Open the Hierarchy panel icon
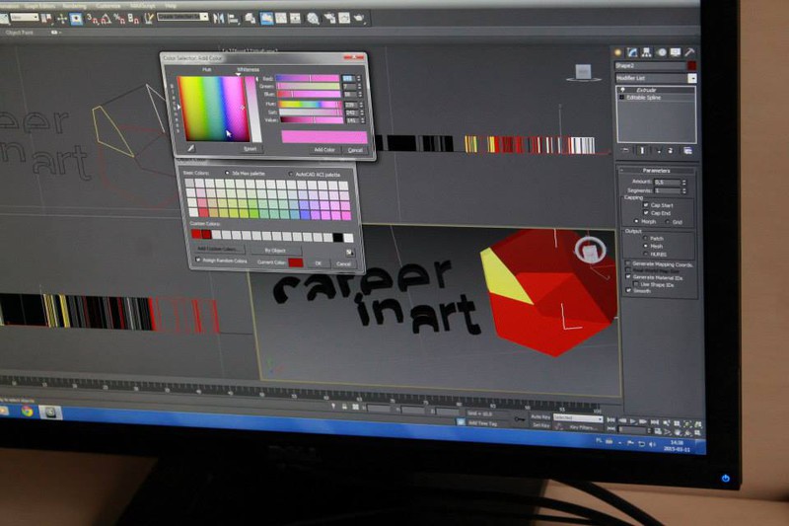This screenshot has width=789, height=526. tap(647, 53)
